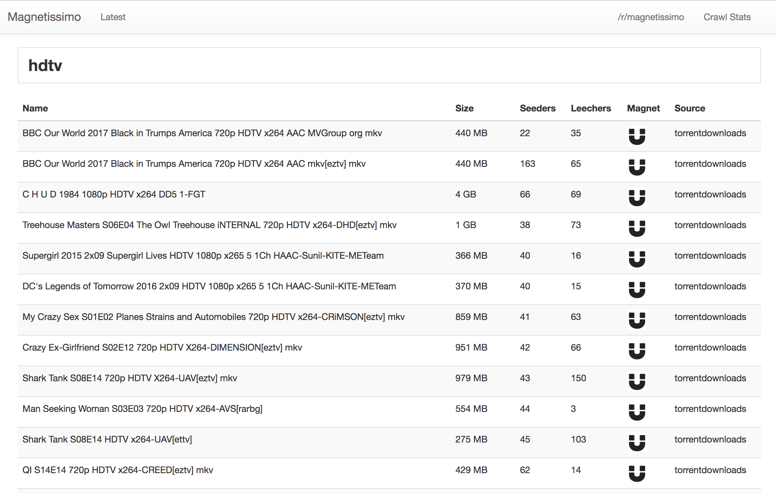Click the Seeders column header

click(x=538, y=108)
